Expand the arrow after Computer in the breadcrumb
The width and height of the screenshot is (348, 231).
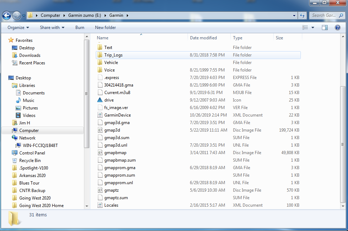[x=64, y=15]
